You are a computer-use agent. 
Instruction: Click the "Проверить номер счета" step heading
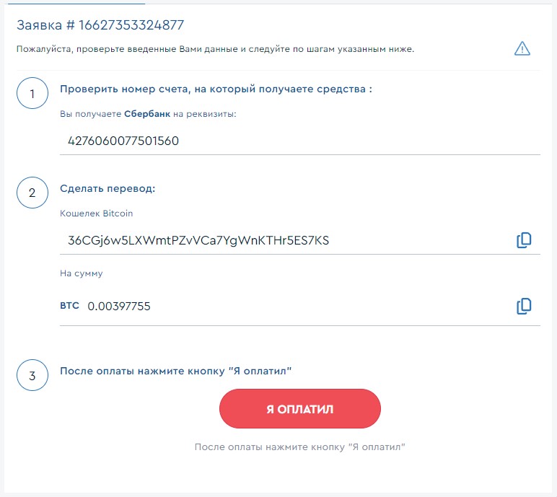tap(216, 89)
